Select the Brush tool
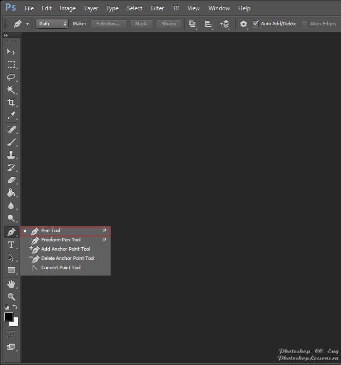341x365 pixels. pos(11,142)
